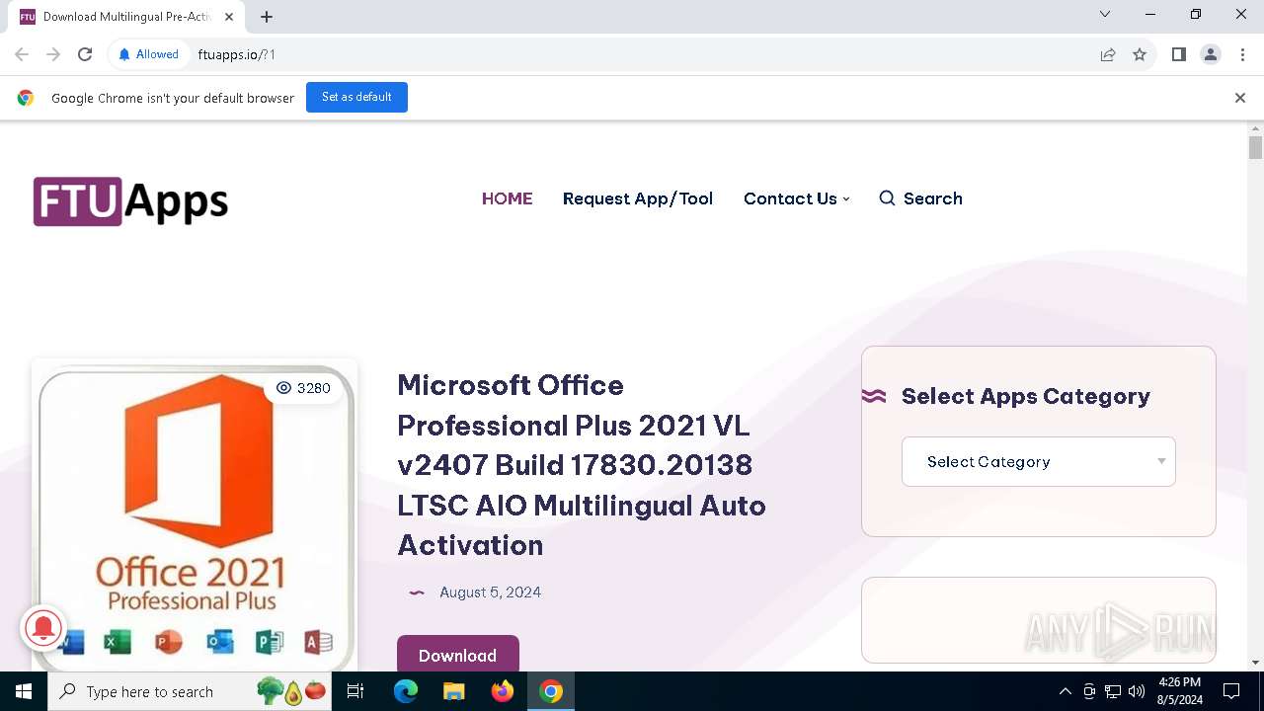Click the red notification bell icon
This screenshot has height=711, width=1264.
pos(43,627)
